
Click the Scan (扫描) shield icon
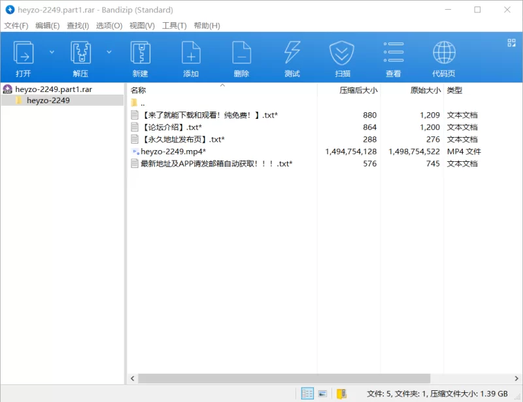click(x=342, y=53)
